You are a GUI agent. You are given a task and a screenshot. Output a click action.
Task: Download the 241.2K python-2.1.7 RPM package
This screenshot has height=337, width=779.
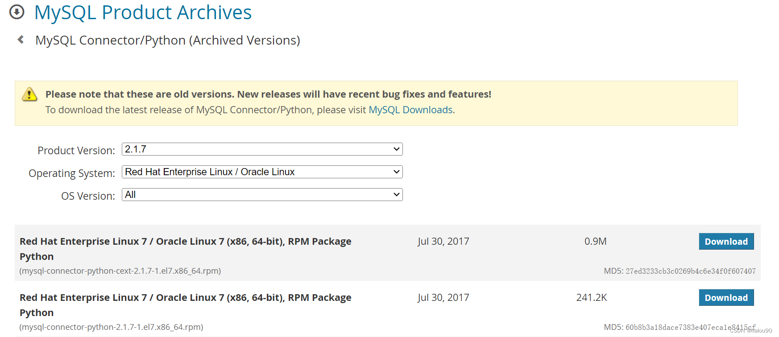coord(726,297)
